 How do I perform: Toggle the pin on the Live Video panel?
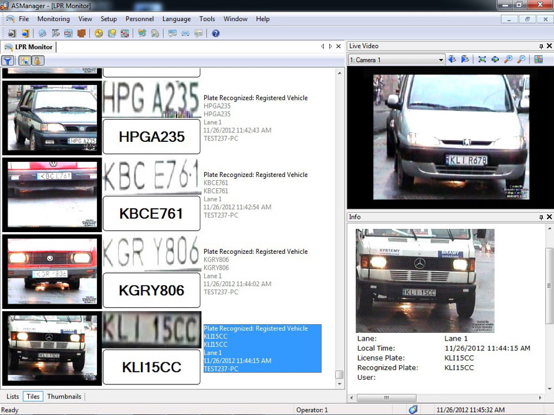pyautogui.click(x=541, y=46)
